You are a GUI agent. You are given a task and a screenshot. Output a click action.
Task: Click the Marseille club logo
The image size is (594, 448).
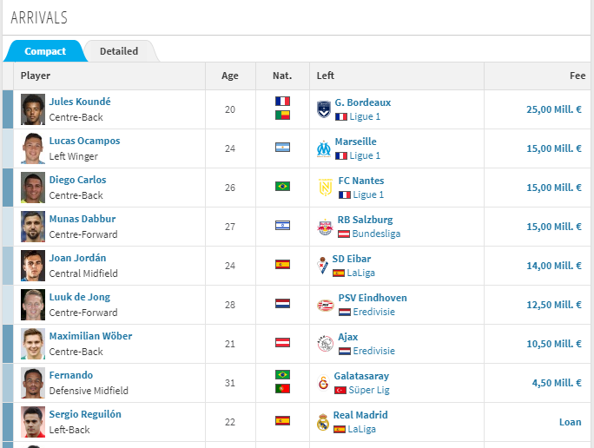coord(324,148)
